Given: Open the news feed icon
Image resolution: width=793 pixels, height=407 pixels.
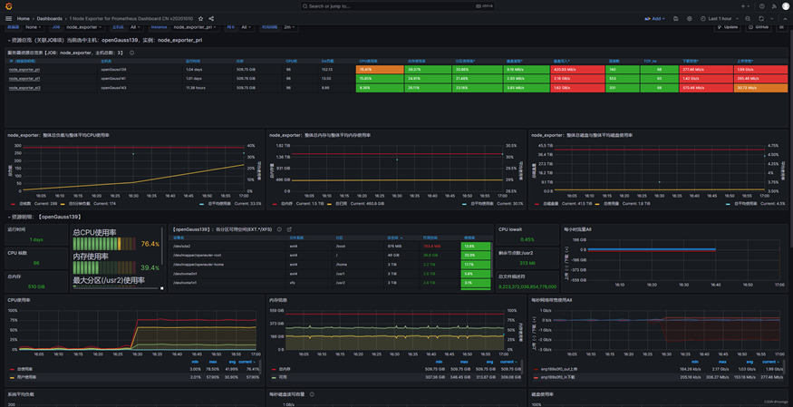Looking at the screenshot, I should (x=773, y=5).
